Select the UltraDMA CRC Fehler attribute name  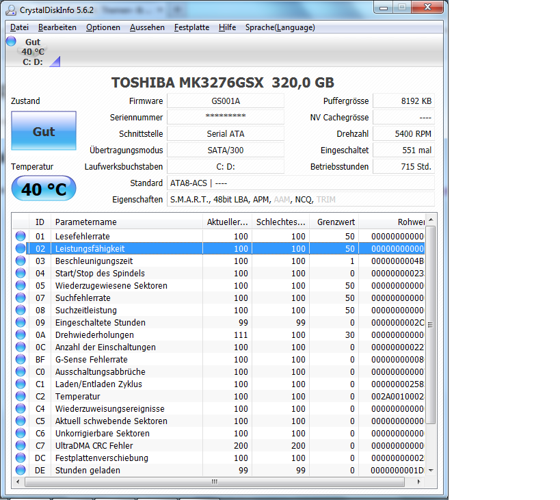(x=94, y=446)
